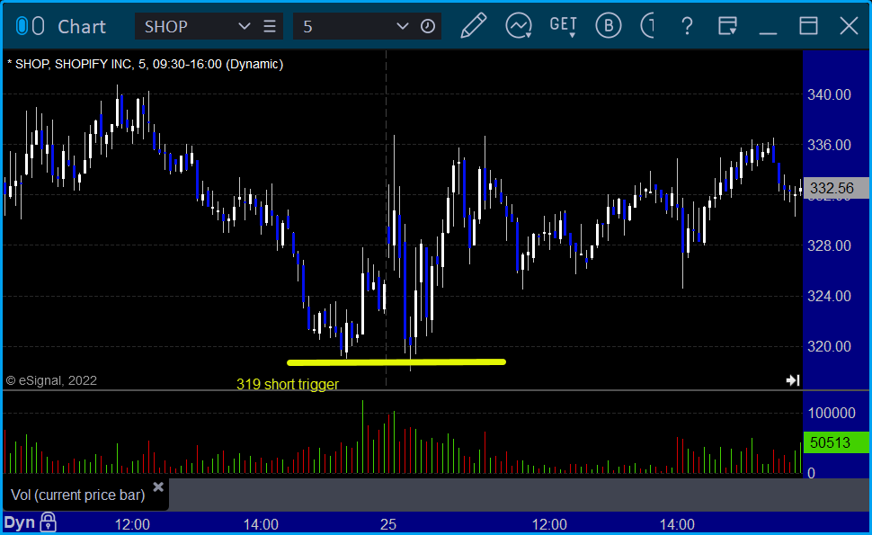Click the Dyn label on time axis
872x535 pixels.
tap(20, 522)
